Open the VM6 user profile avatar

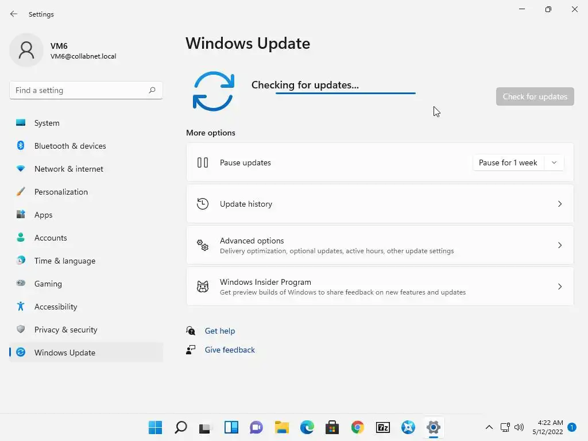click(x=26, y=50)
